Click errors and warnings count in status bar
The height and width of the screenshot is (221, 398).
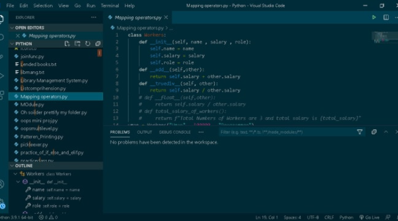pos(48,217)
